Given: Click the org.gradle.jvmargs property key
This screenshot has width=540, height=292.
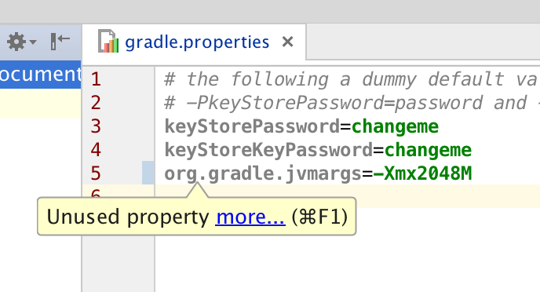Looking at the screenshot, I should point(263,173).
